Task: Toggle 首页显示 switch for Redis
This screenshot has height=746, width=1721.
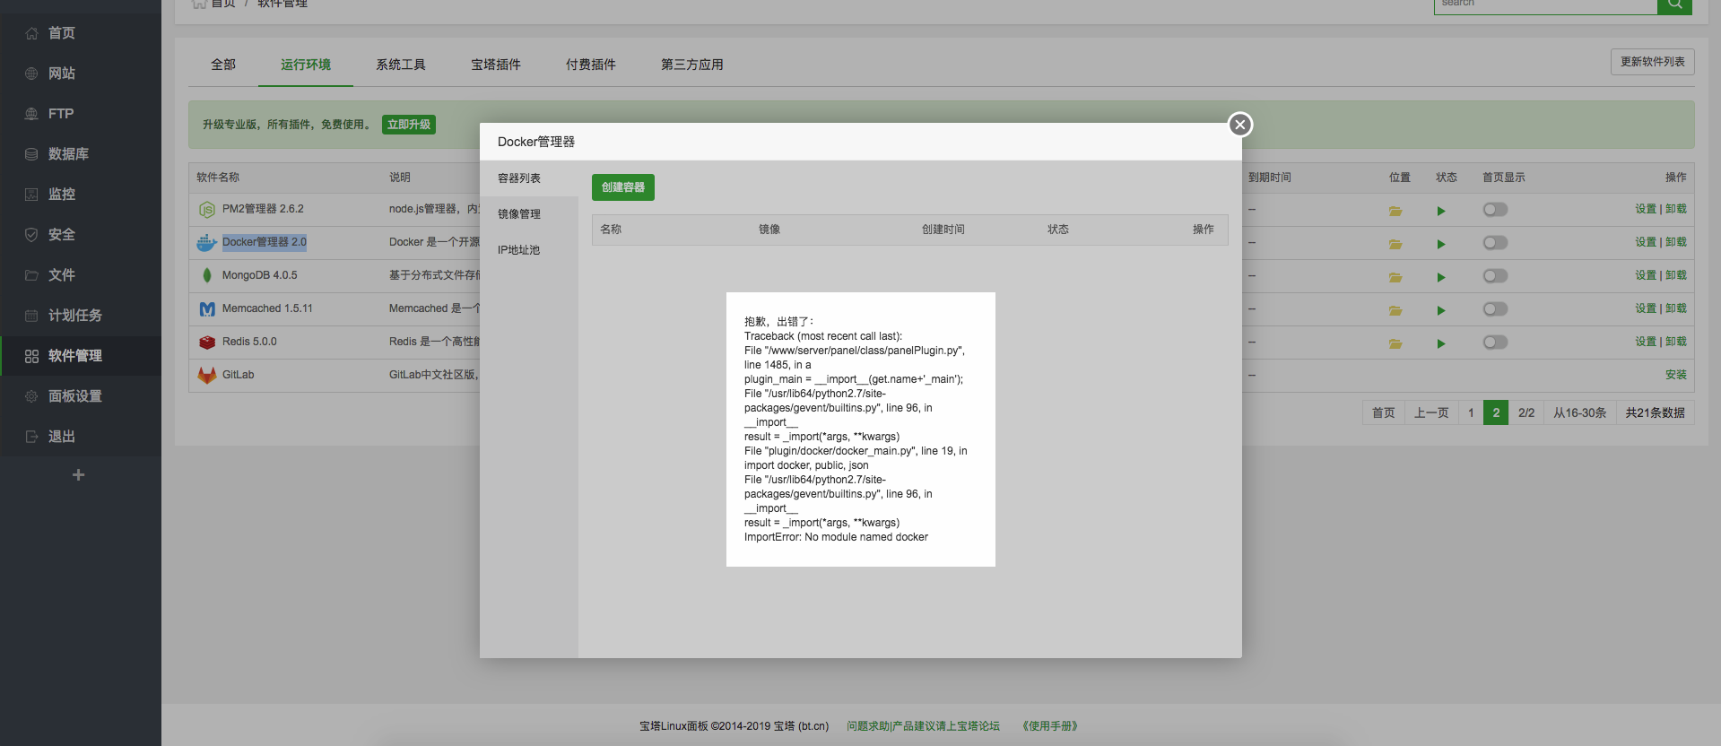Action: [1495, 343]
